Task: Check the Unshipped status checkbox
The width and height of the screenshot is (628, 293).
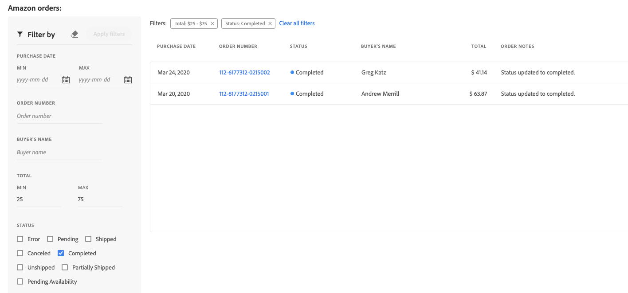Action: (20, 267)
